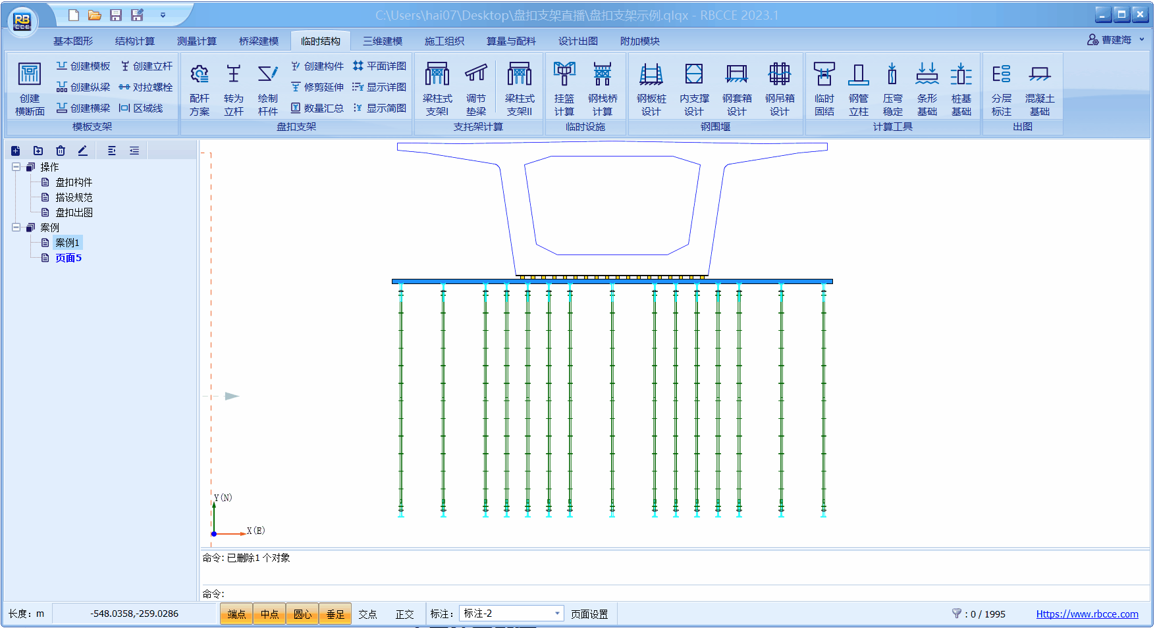Open the 混凝土基础 drawing tool
This screenshot has width=1155, height=628.
pos(1039,87)
